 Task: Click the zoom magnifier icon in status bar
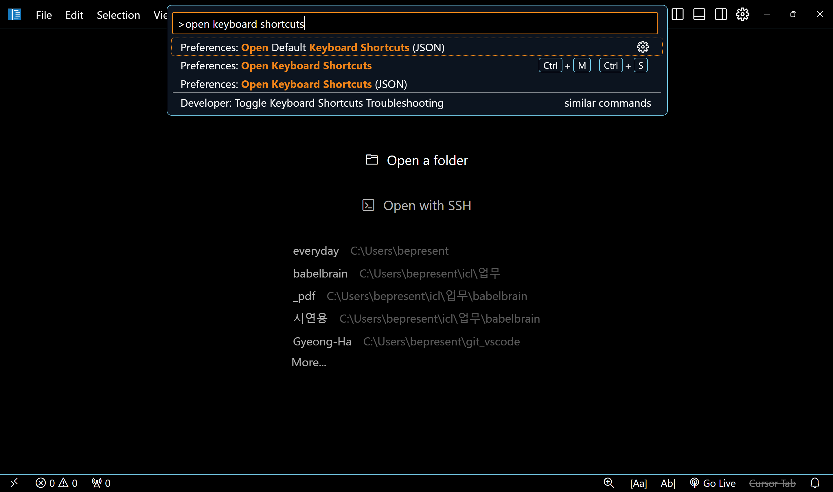[x=609, y=483]
